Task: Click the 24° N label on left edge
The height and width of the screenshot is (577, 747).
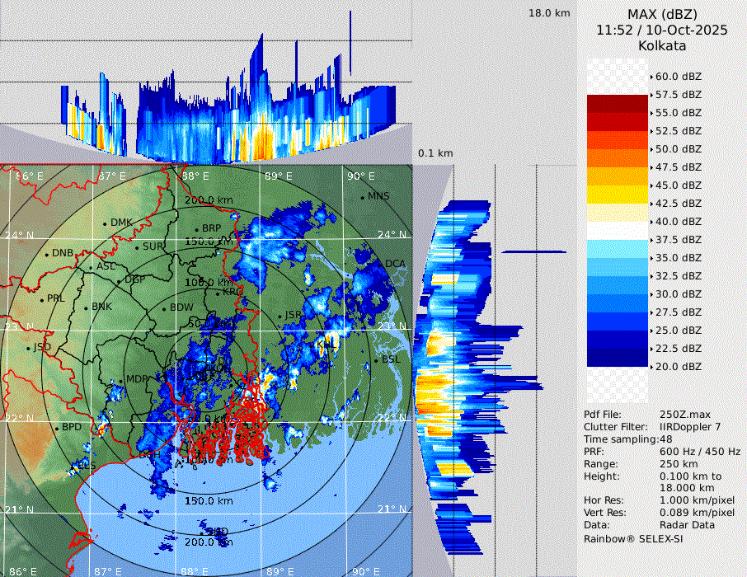Action: coord(19,235)
